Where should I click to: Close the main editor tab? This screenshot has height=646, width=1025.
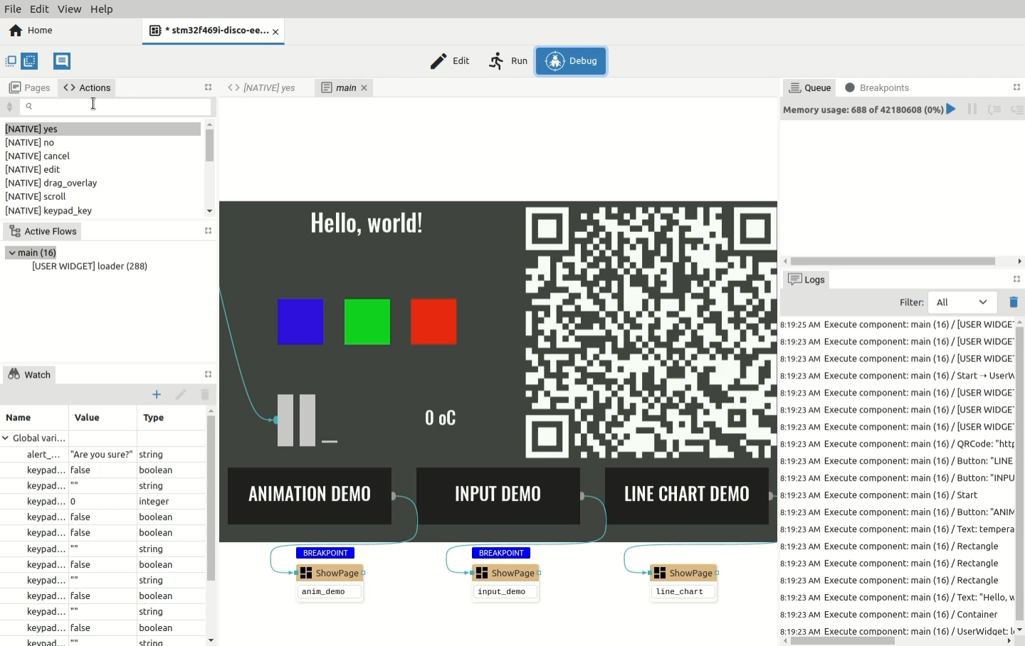pos(364,88)
